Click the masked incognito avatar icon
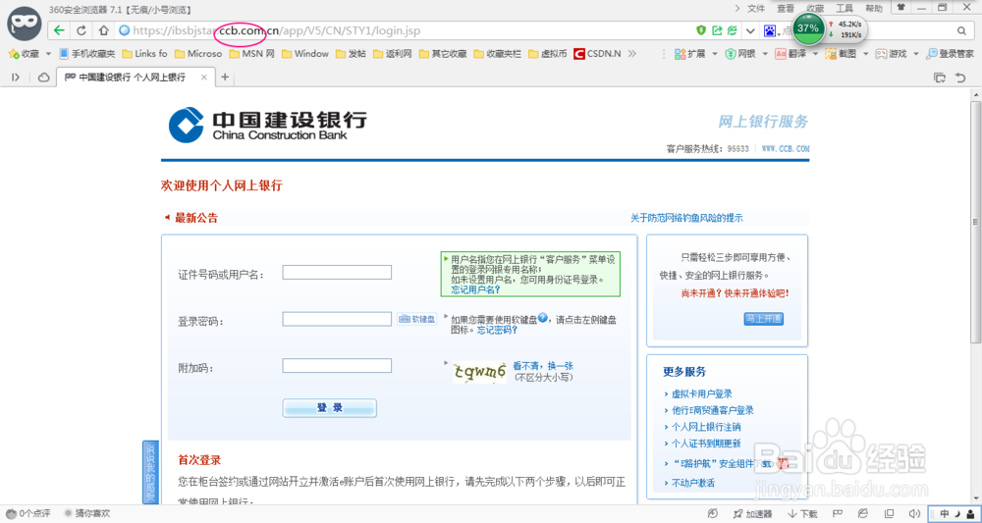This screenshot has height=523, width=982. [x=24, y=26]
